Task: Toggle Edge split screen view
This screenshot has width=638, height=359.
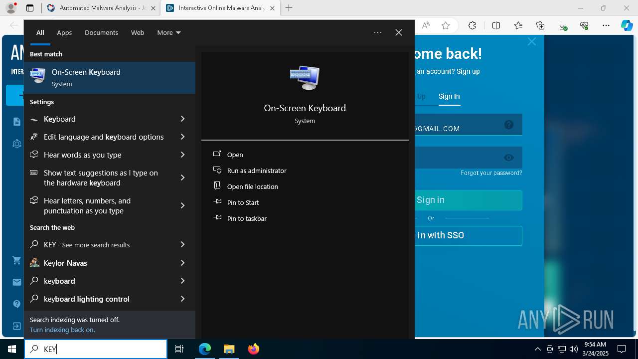Action: [x=496, y=25]
